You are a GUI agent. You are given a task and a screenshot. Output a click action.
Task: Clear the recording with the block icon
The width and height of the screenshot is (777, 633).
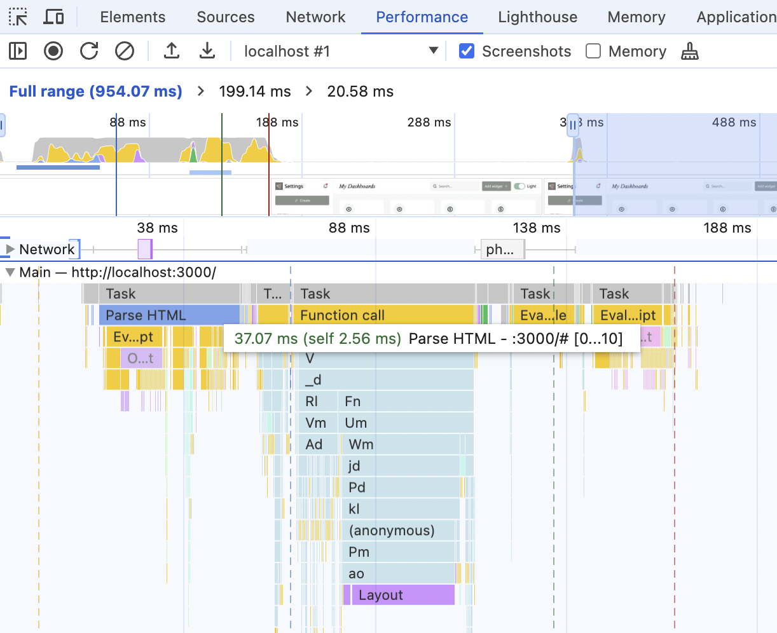(x=124, y=51)
